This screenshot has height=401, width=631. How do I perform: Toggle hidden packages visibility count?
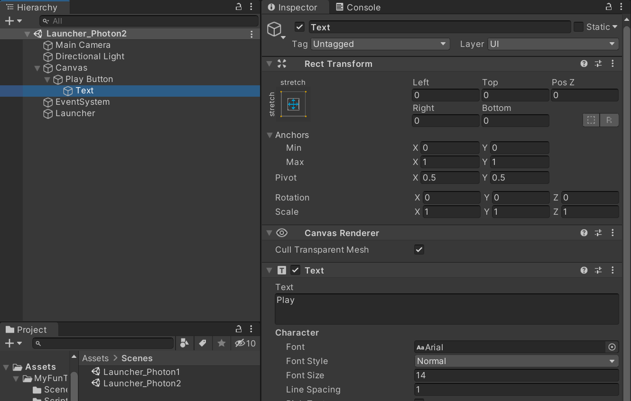click(245, 343)
